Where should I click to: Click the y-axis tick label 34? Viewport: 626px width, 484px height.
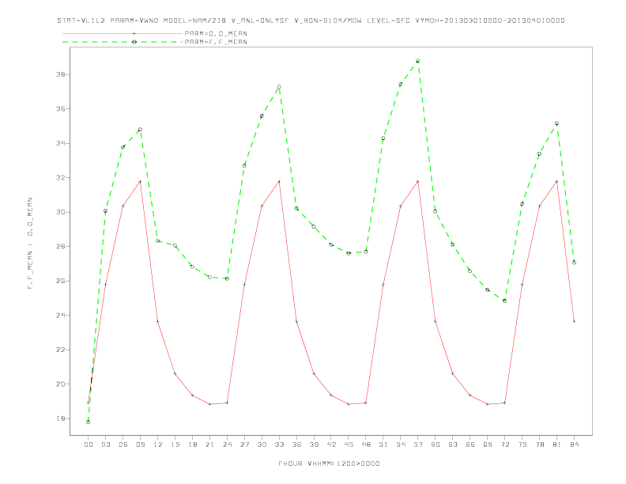[61, 143]
